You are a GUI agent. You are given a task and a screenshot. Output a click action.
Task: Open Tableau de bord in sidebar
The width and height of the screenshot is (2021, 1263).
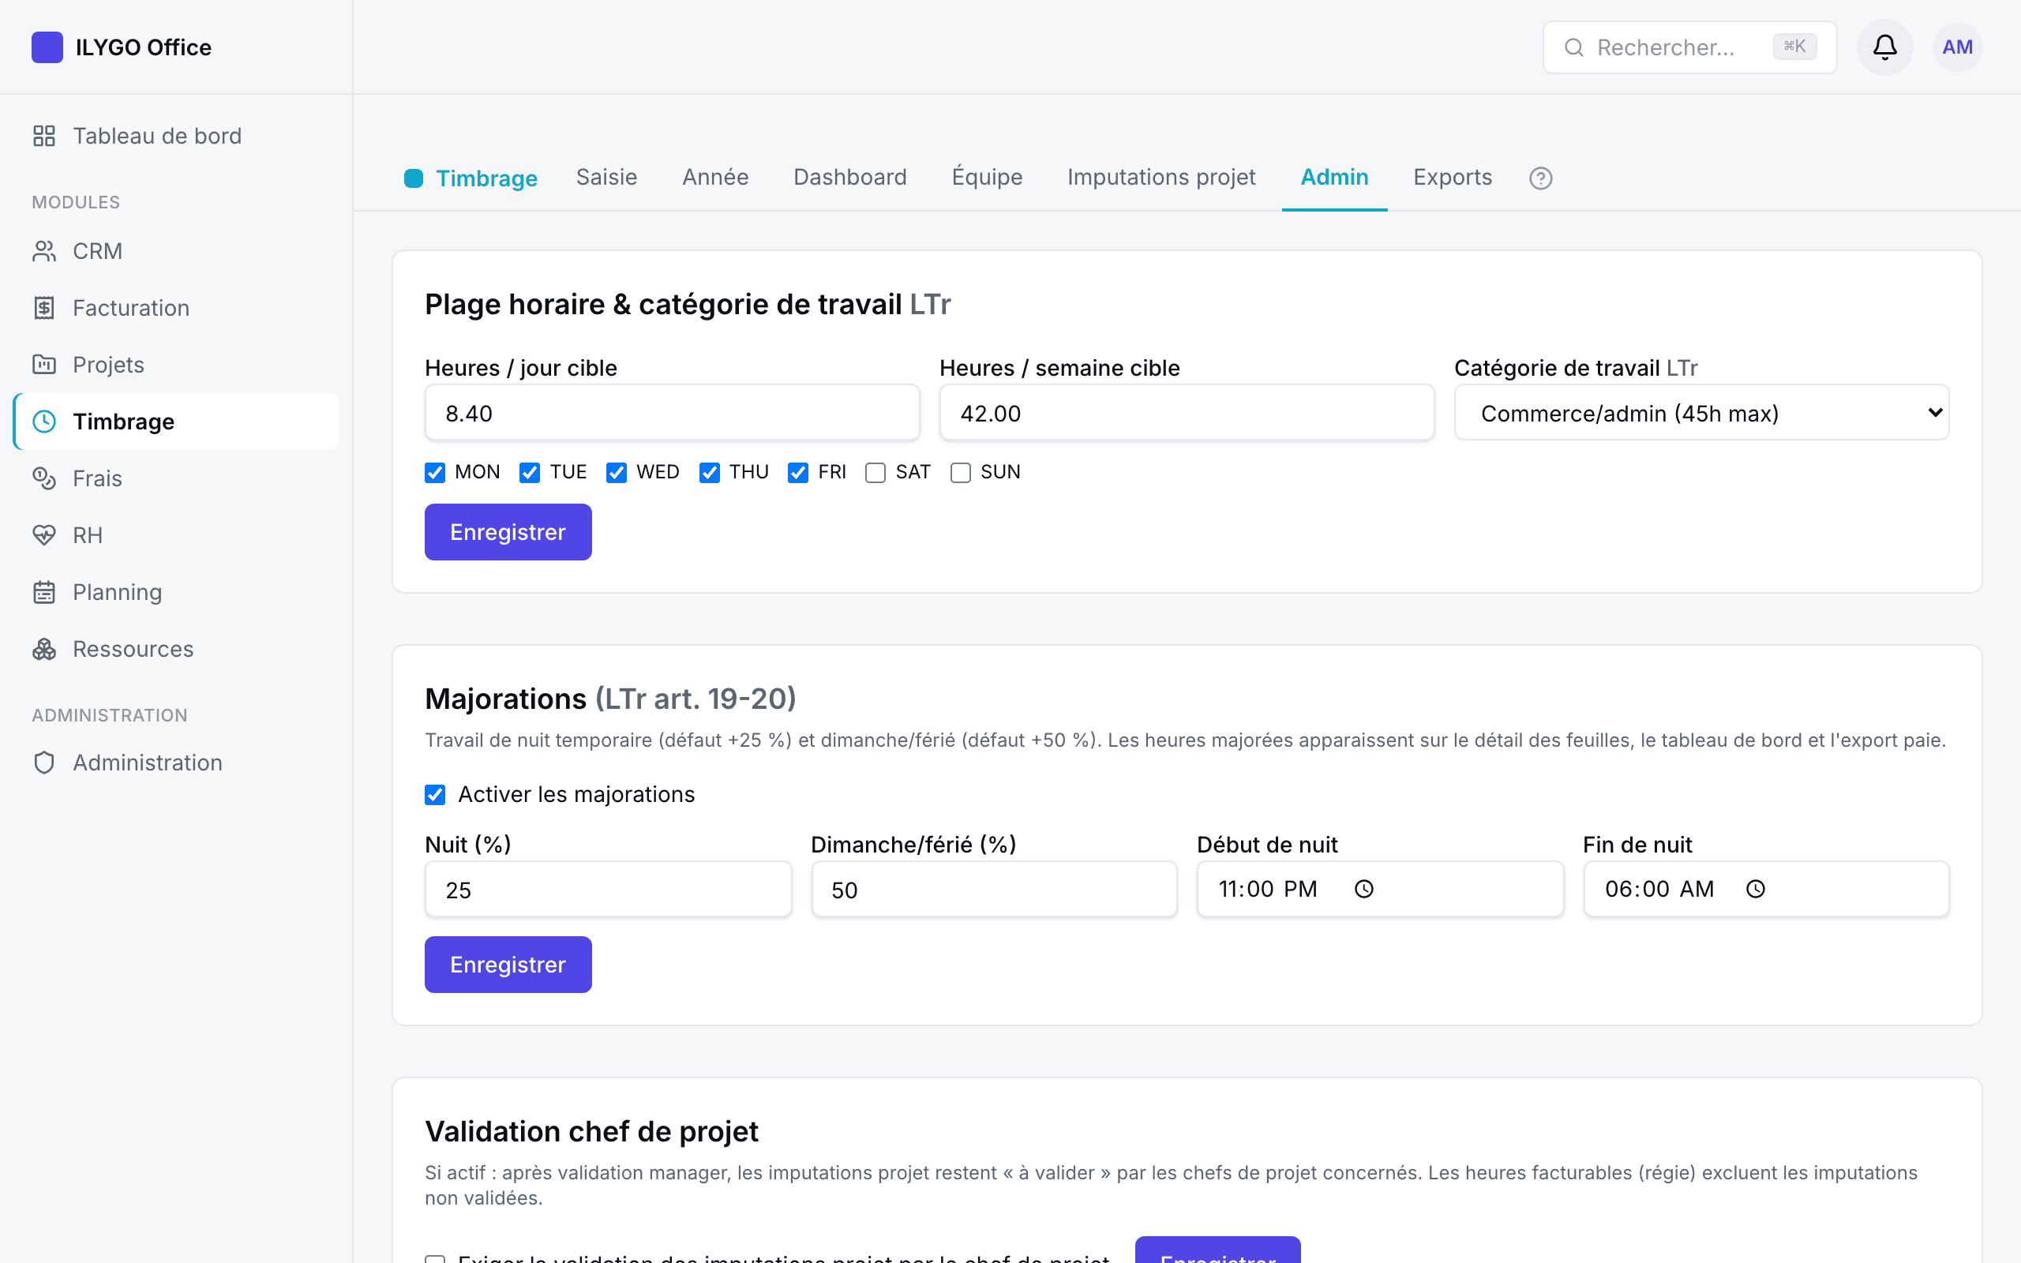pos(176,135)
